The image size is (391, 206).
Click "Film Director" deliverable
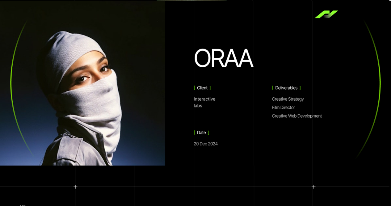click(284, 107)
